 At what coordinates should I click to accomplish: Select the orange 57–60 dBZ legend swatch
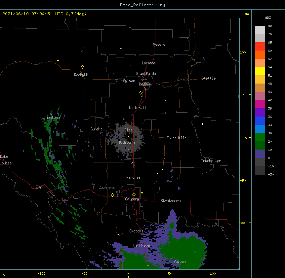click(260, 54)
